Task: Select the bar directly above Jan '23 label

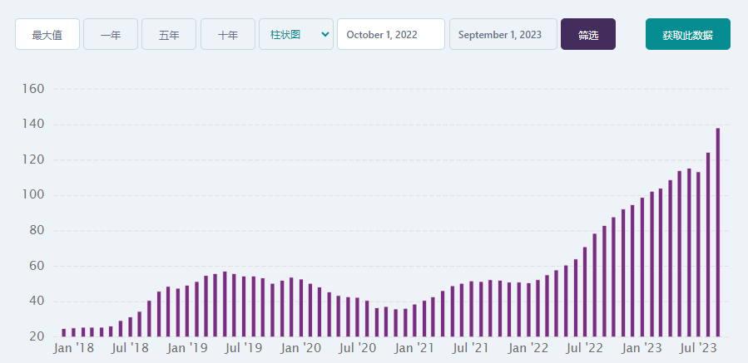Action: coord(641,267)
